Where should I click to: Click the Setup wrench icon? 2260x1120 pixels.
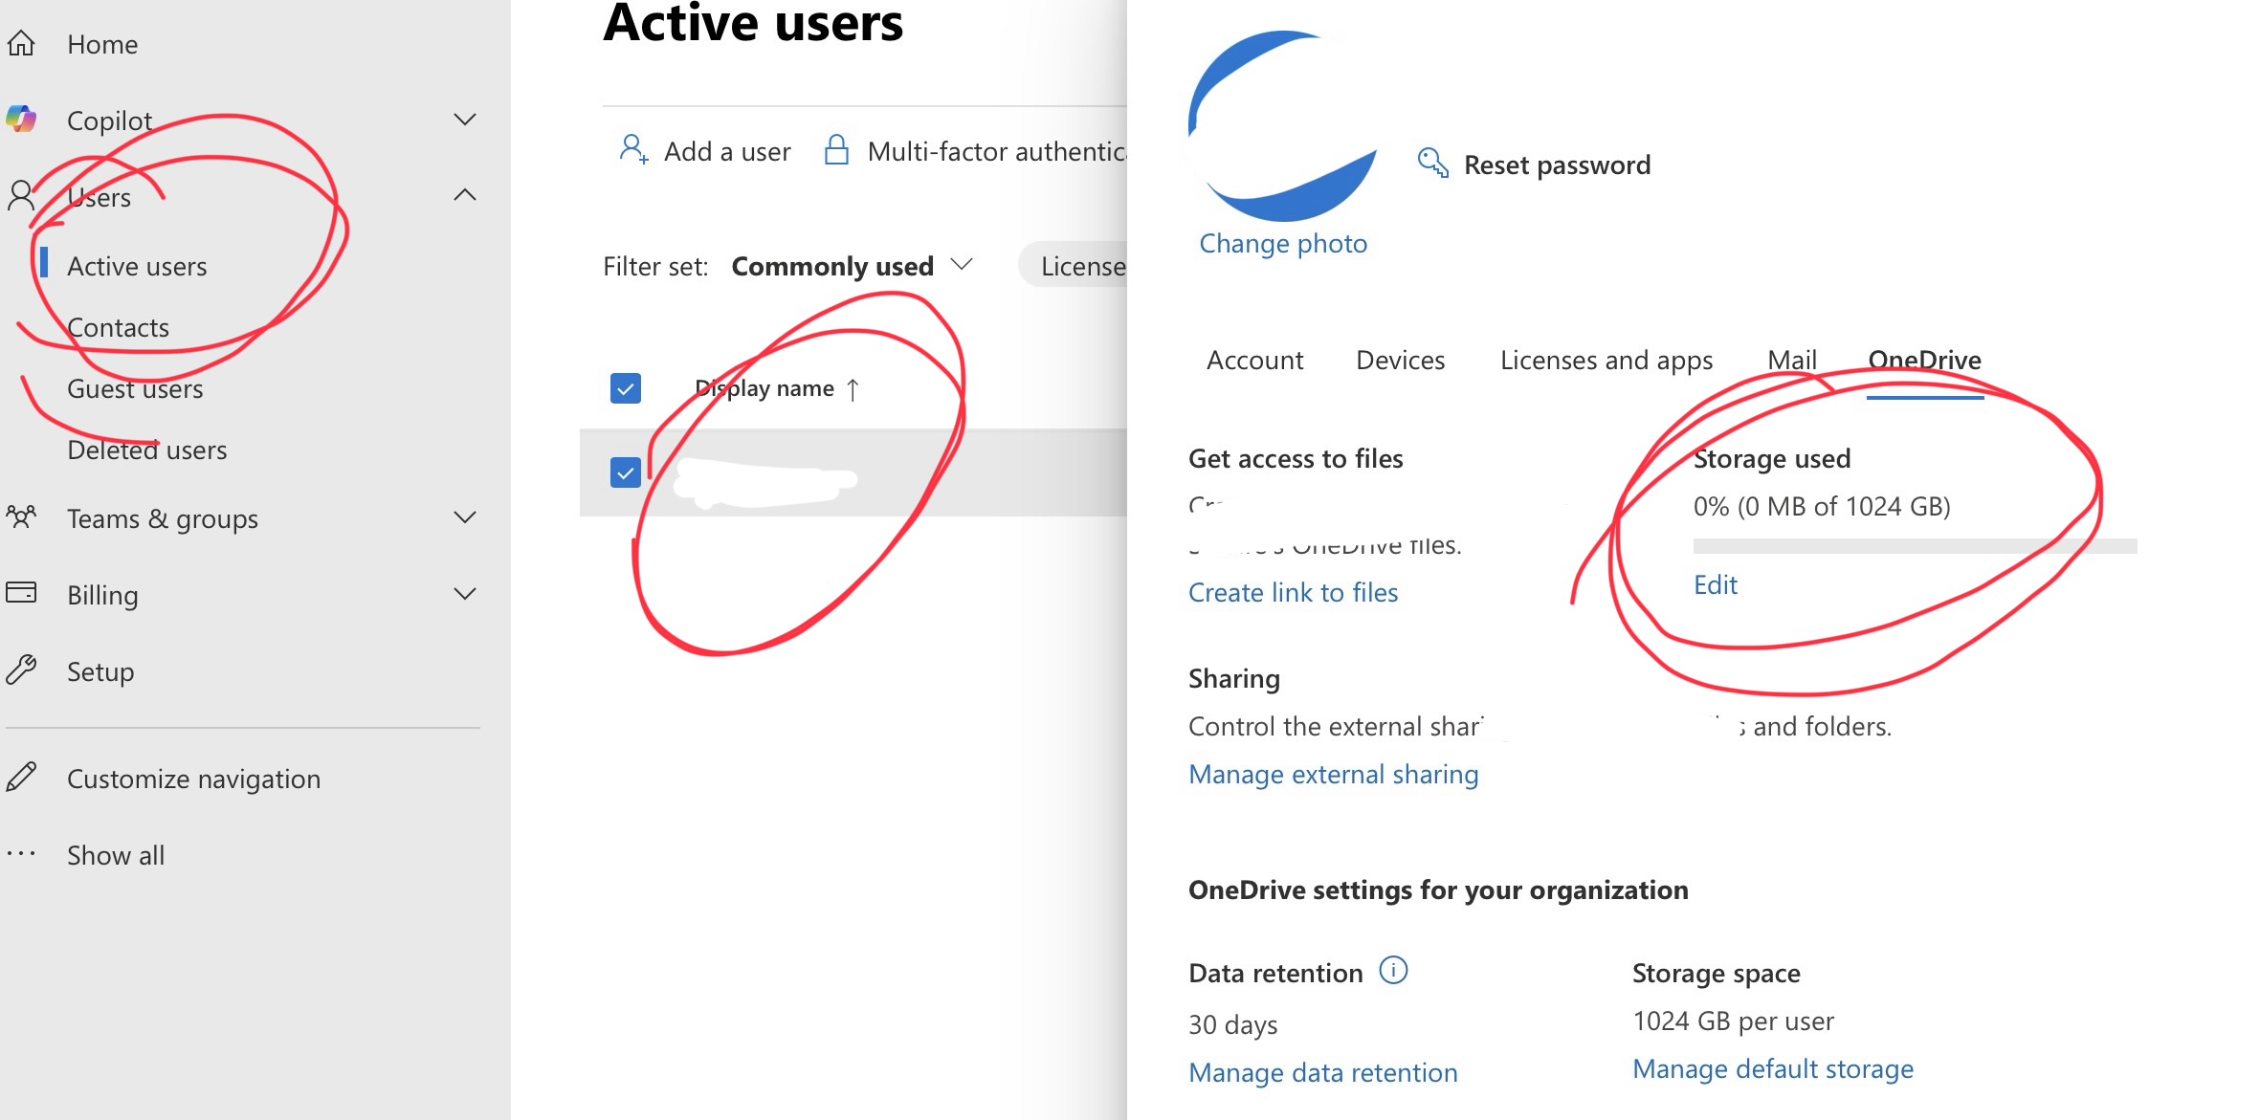tap(21, 670)
